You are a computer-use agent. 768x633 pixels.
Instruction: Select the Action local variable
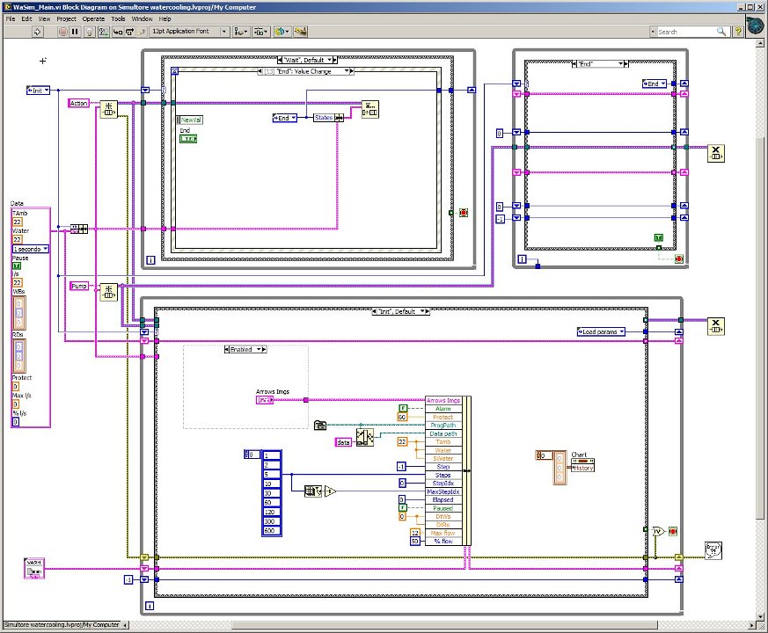tap(78, 103)
